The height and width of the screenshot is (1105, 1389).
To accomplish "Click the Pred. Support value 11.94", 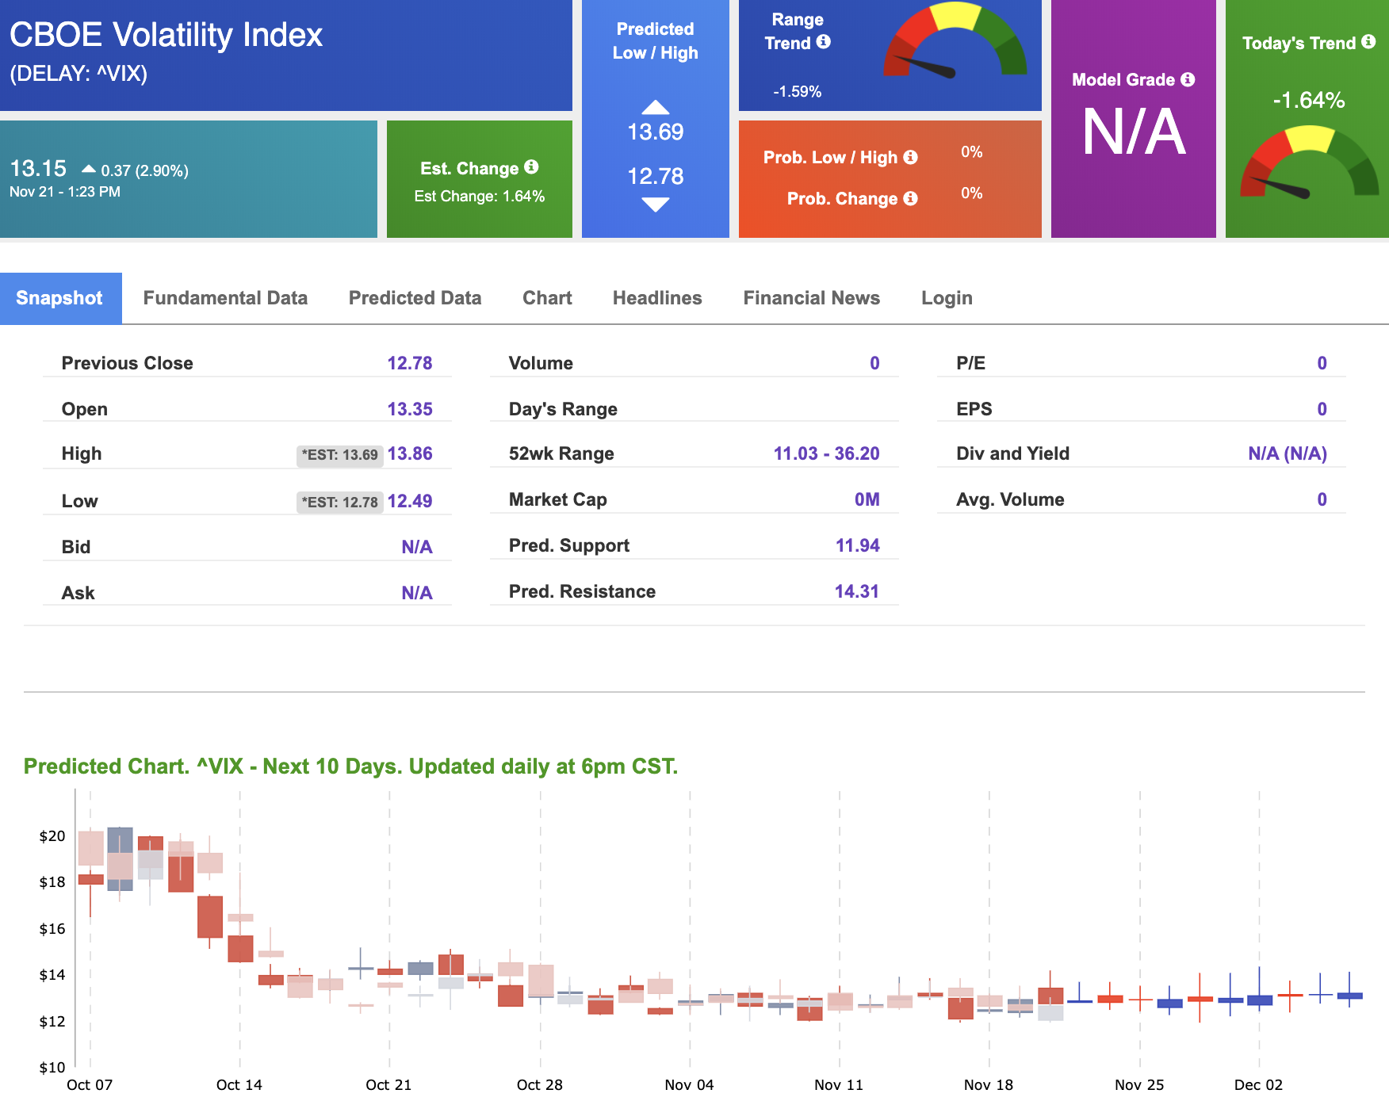I will [x=858, y=545].
